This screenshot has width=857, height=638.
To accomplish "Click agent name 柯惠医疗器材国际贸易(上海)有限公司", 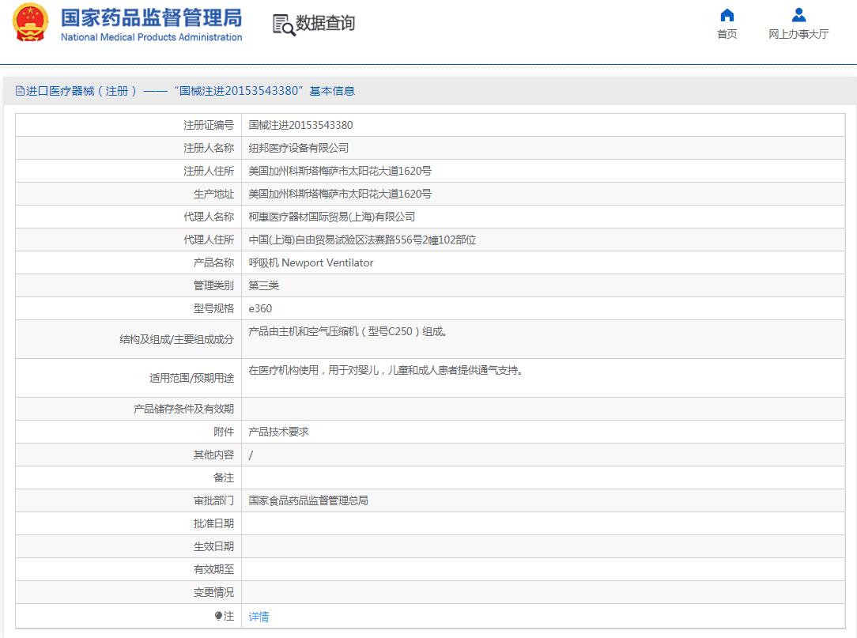I will pos(331,217).
